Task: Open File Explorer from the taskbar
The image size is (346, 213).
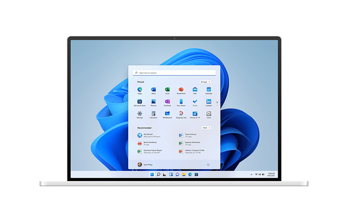Action: point(183,175)
